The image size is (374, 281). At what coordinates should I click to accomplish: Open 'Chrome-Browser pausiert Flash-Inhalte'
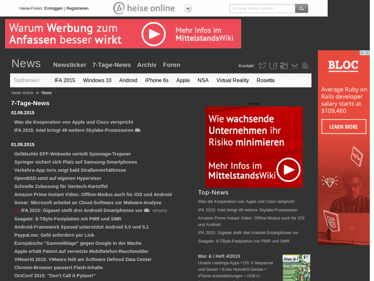tap(58, 267)
